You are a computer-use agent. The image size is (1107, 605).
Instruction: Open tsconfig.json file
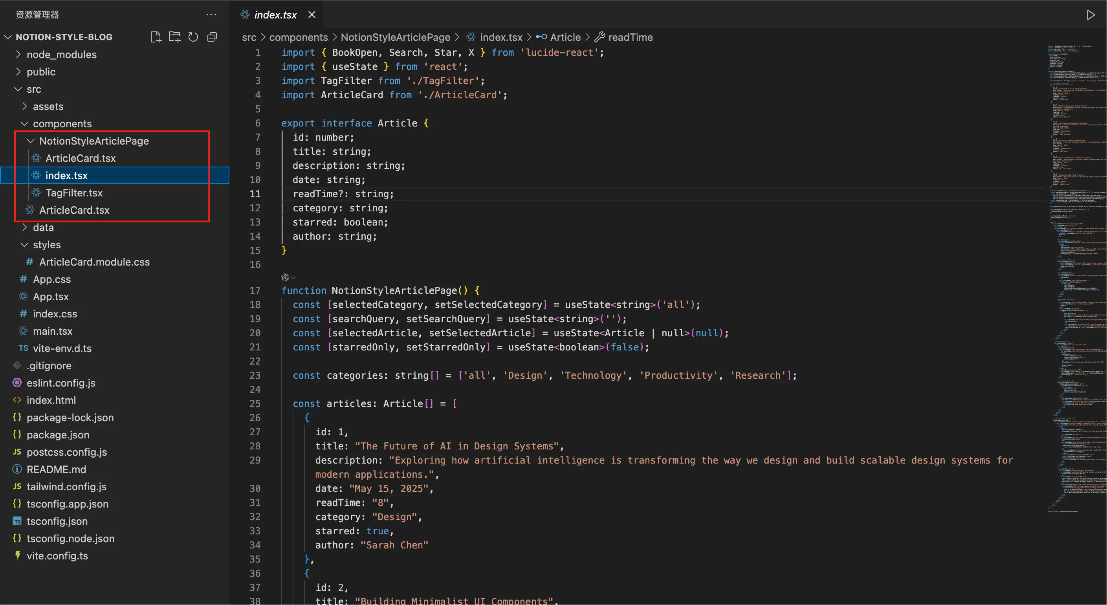pos(57,521)
